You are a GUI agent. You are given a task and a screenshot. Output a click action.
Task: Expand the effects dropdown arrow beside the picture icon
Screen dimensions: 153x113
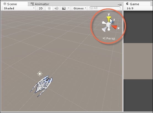(68, 8)
